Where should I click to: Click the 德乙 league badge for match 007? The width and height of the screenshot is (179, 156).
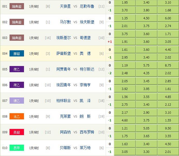pyautogui.click(x=17, y=101)
